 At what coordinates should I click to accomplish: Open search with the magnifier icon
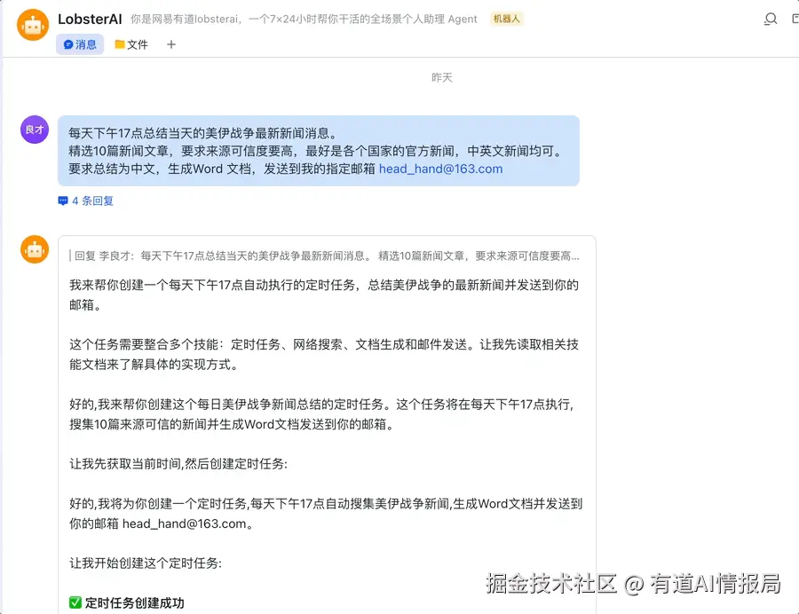point(771,18)
